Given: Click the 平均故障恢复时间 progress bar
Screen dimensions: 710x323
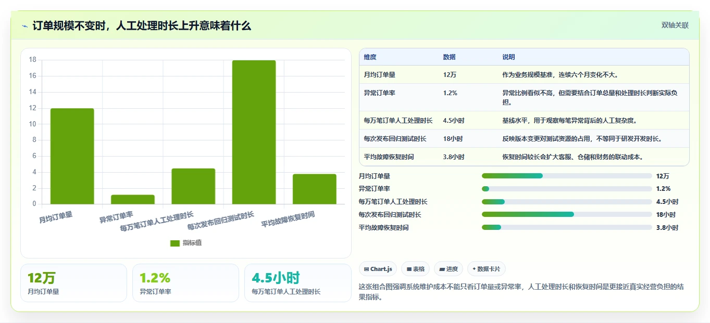Looking at the screenshot, I should [x=567, y=227].
